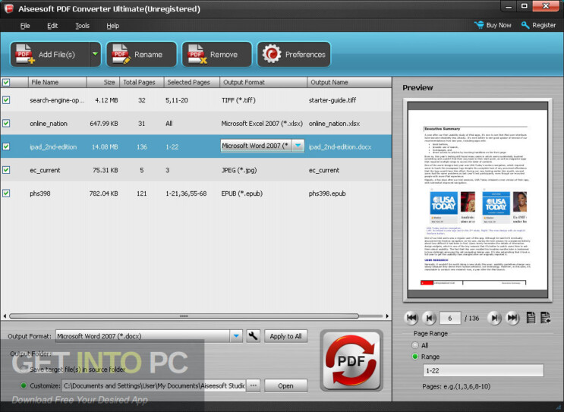The height and width of the screenshot is (412, 564).
Task: Expand the Microsoft Word 2007 row format dropdown
Action: pyautogui.click(x=298, y=146)
